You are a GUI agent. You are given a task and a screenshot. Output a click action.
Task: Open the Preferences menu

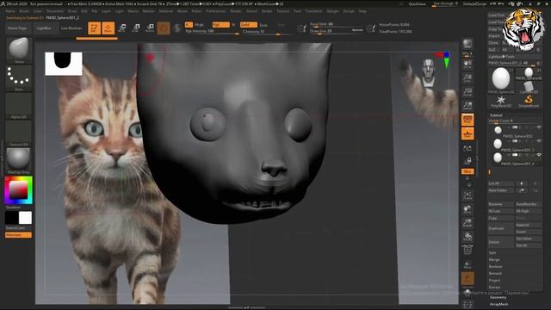215,11
